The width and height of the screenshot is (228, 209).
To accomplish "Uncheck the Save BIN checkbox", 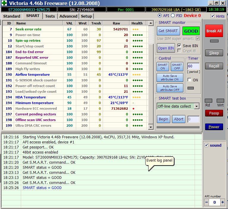I will point(179,46).
